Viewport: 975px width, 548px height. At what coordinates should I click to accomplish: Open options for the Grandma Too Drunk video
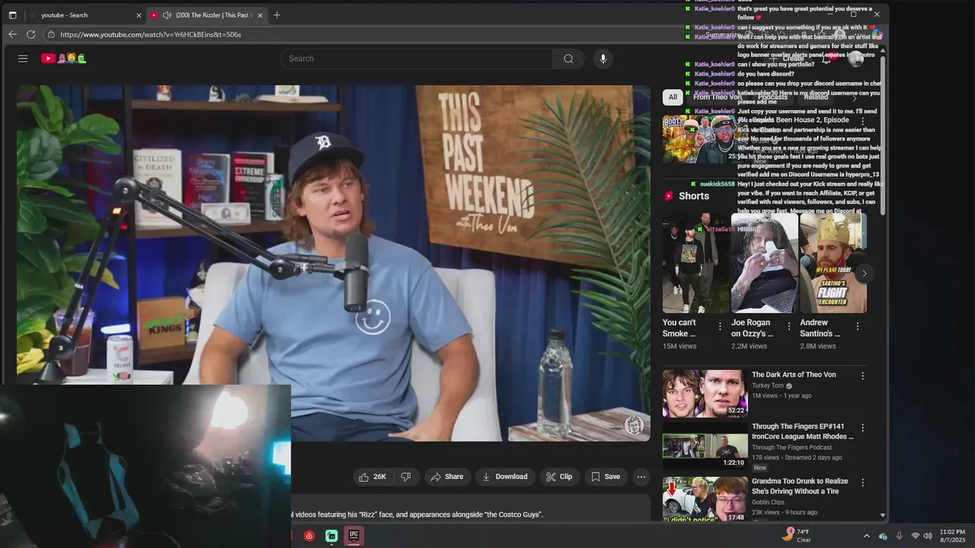click(x=863, y=483)
